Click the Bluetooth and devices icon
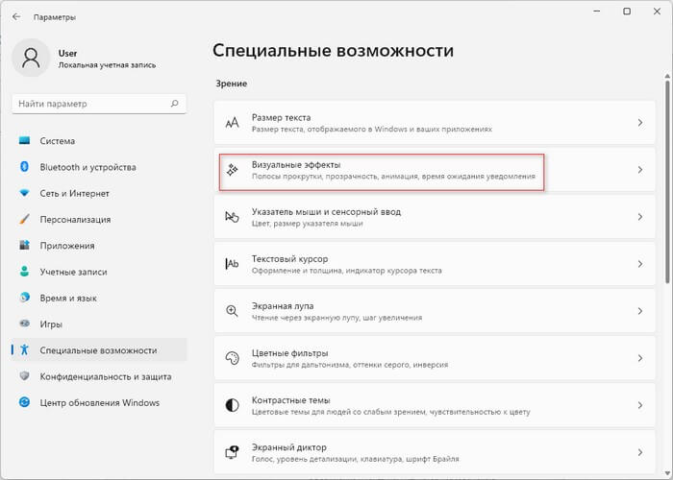Viewport: 673px width, 480px height. [x=25, y=166]
